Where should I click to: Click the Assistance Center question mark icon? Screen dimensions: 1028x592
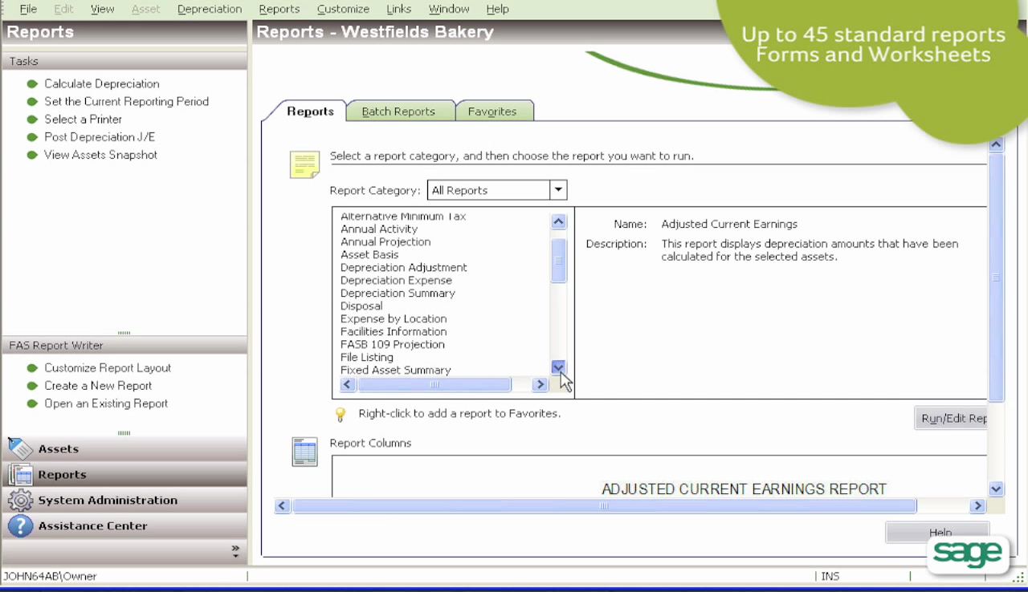click(x=19, y=525)
